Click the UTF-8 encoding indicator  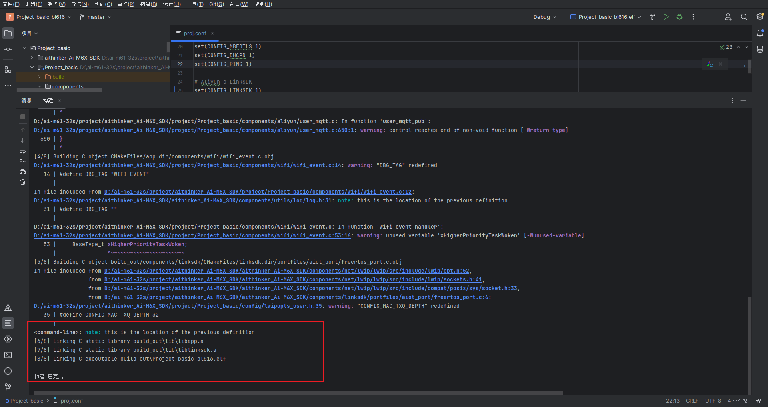[x=713, y=401]
